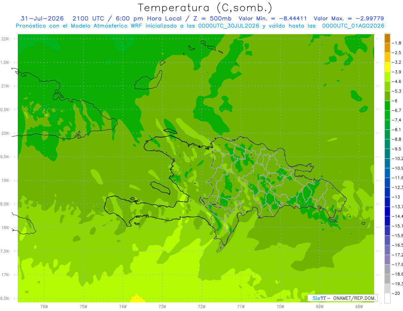403x311 pixels.
Task: Click the 19N latitude label
Action: coord(5,180)
